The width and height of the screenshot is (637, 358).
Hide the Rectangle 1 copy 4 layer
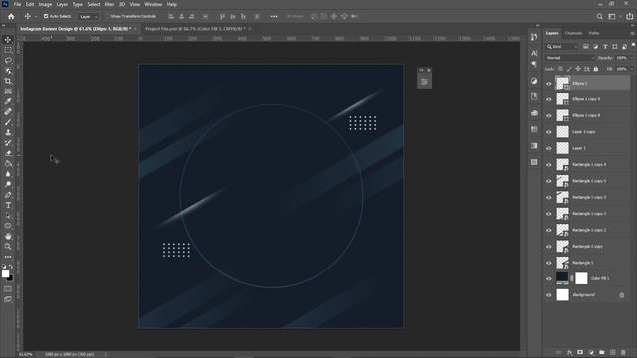pos(549,165)
